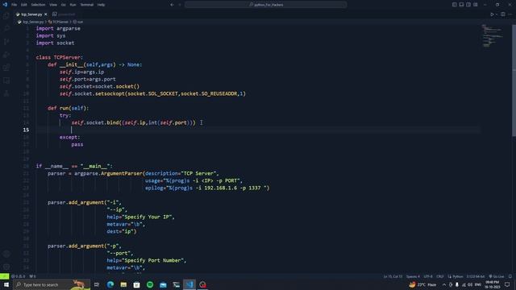Change encoding via UTF-8 status

(x=428, y=276)
